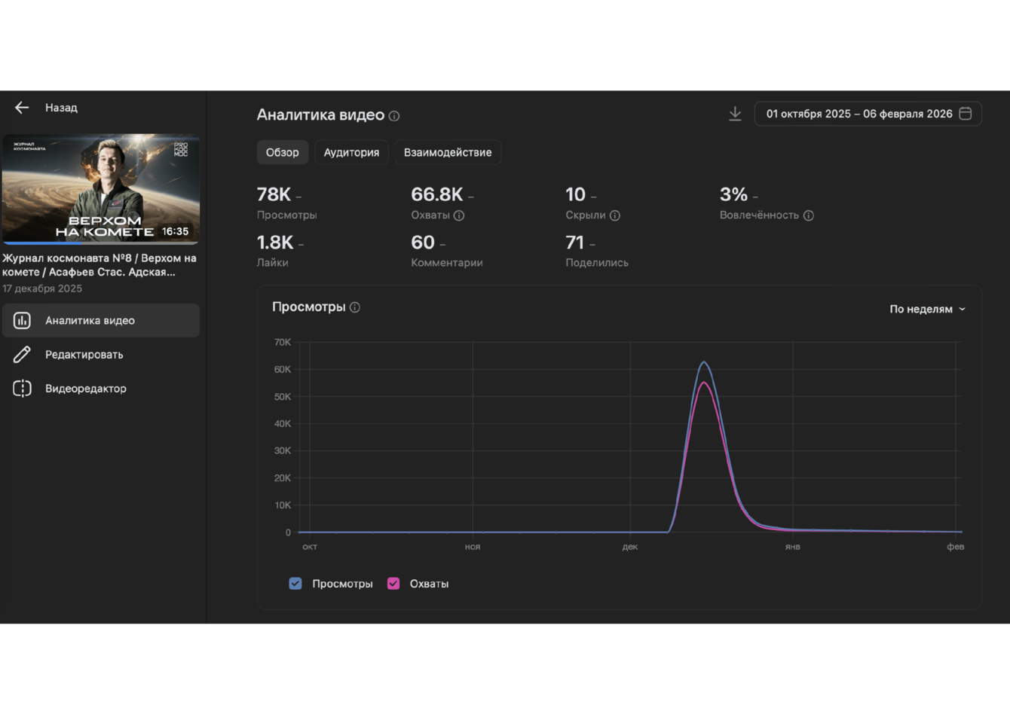Download analytics report via download icon

tap(735, 114)
